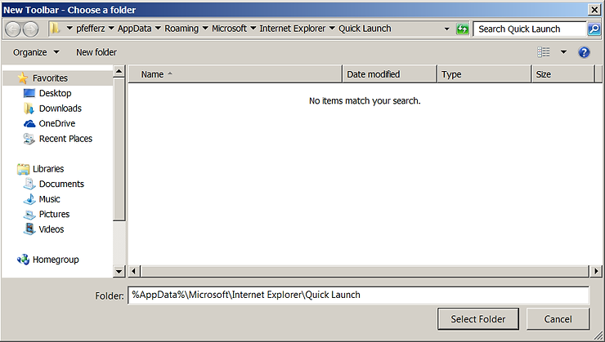Click the Pictures library icon
Screen dimensions: 605x342
point(29,215)
